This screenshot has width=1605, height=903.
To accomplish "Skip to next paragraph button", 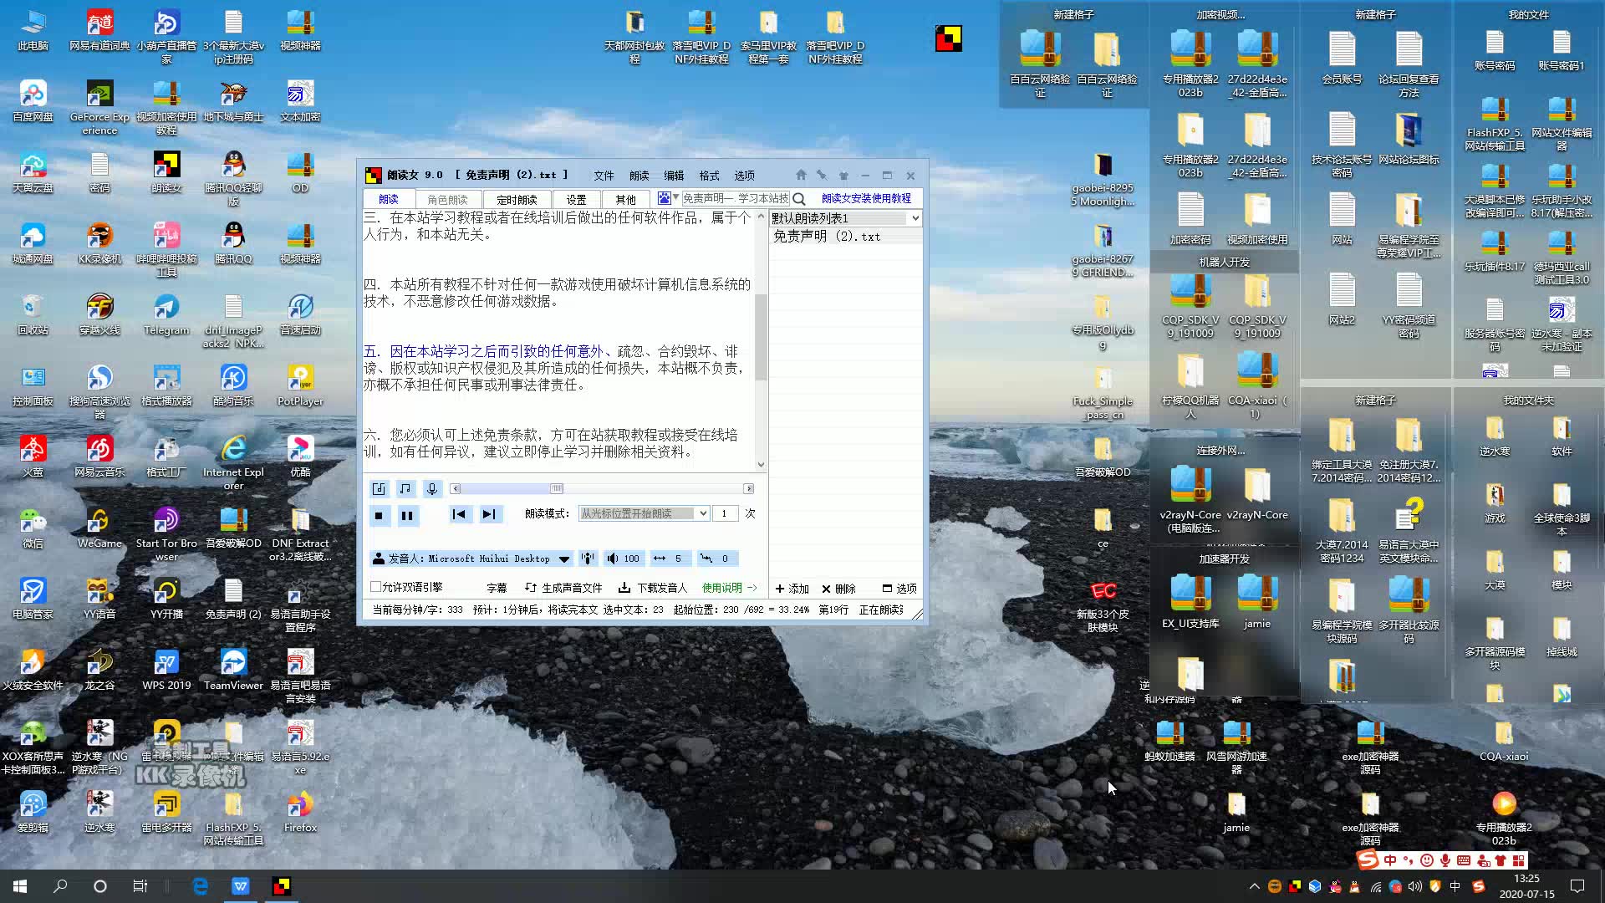I will [x=489, y=514].
